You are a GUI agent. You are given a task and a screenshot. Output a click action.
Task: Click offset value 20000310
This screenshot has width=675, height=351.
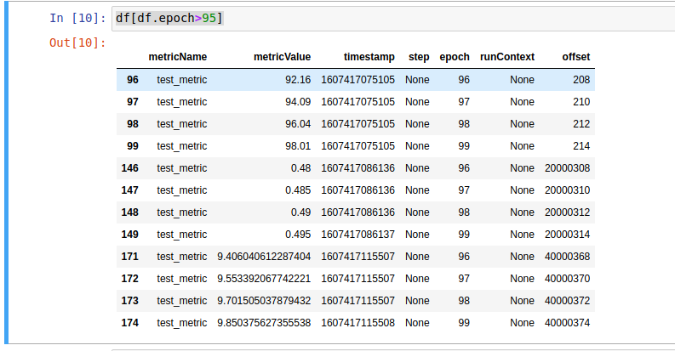click(x=568, y=190)
